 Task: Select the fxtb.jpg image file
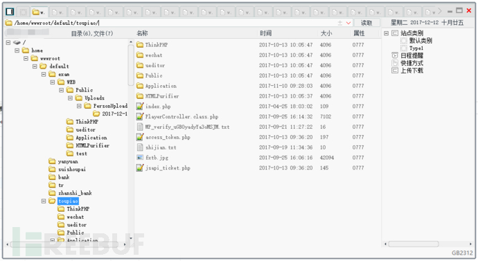coord(152,158)
